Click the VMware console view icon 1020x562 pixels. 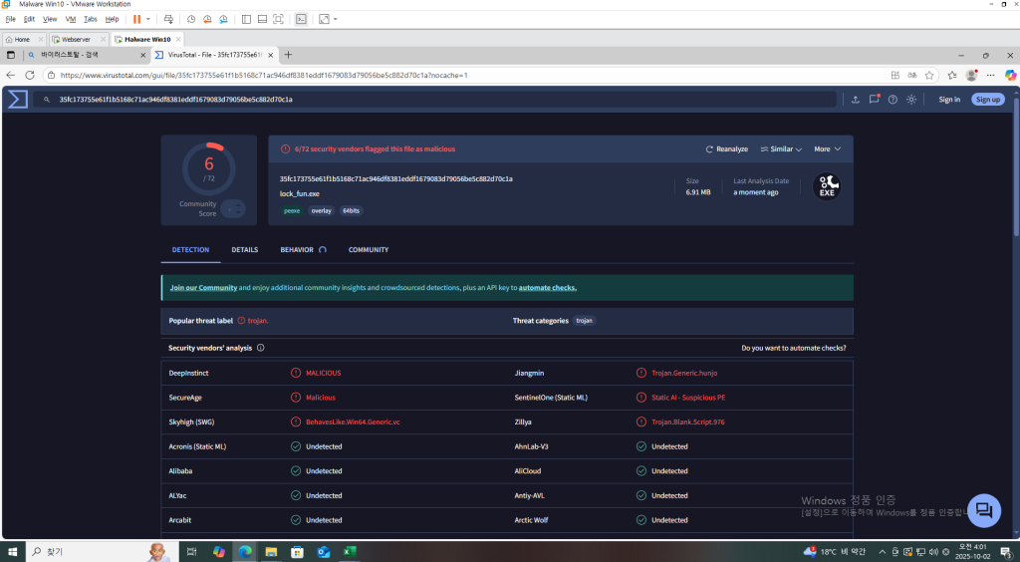pyautogui.click(x=300, y=19)
